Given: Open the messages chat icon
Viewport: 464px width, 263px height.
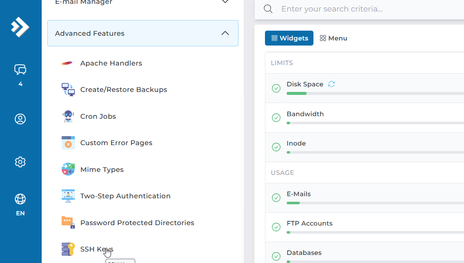Looking at the screenshot, I should pyautogui.click(x=20, y=69).
